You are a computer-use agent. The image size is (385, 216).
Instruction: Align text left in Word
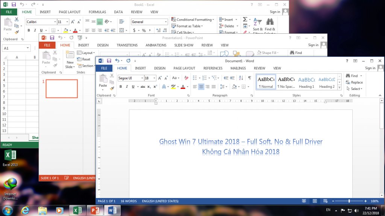[x=195, y=87]
